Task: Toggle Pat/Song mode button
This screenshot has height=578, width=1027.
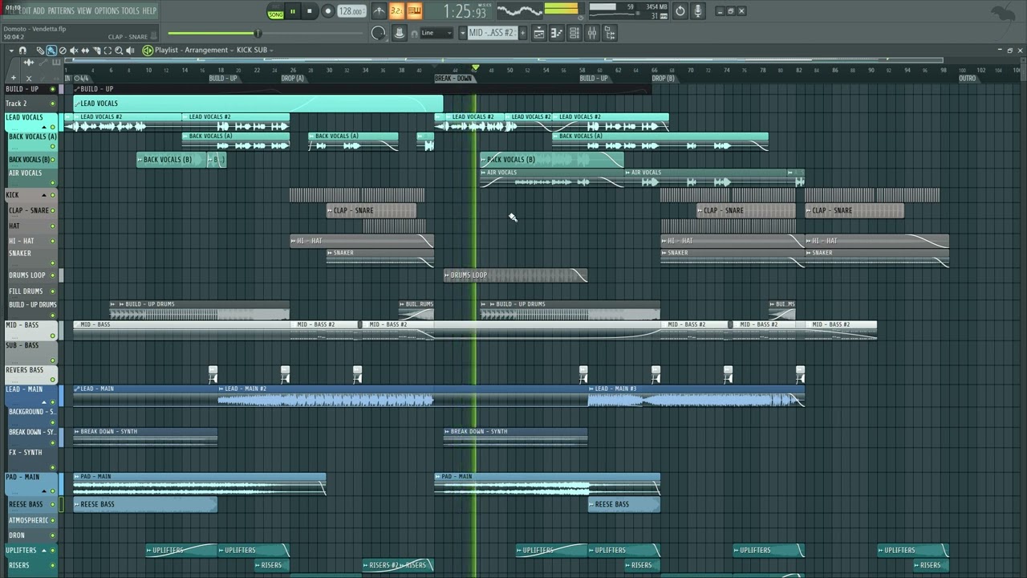Action: (276, 11)
